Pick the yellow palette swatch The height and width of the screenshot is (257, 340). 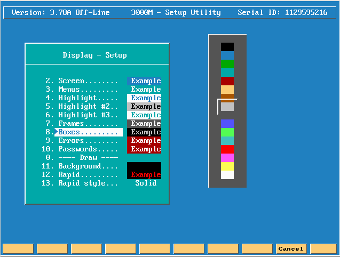[227, 166]
